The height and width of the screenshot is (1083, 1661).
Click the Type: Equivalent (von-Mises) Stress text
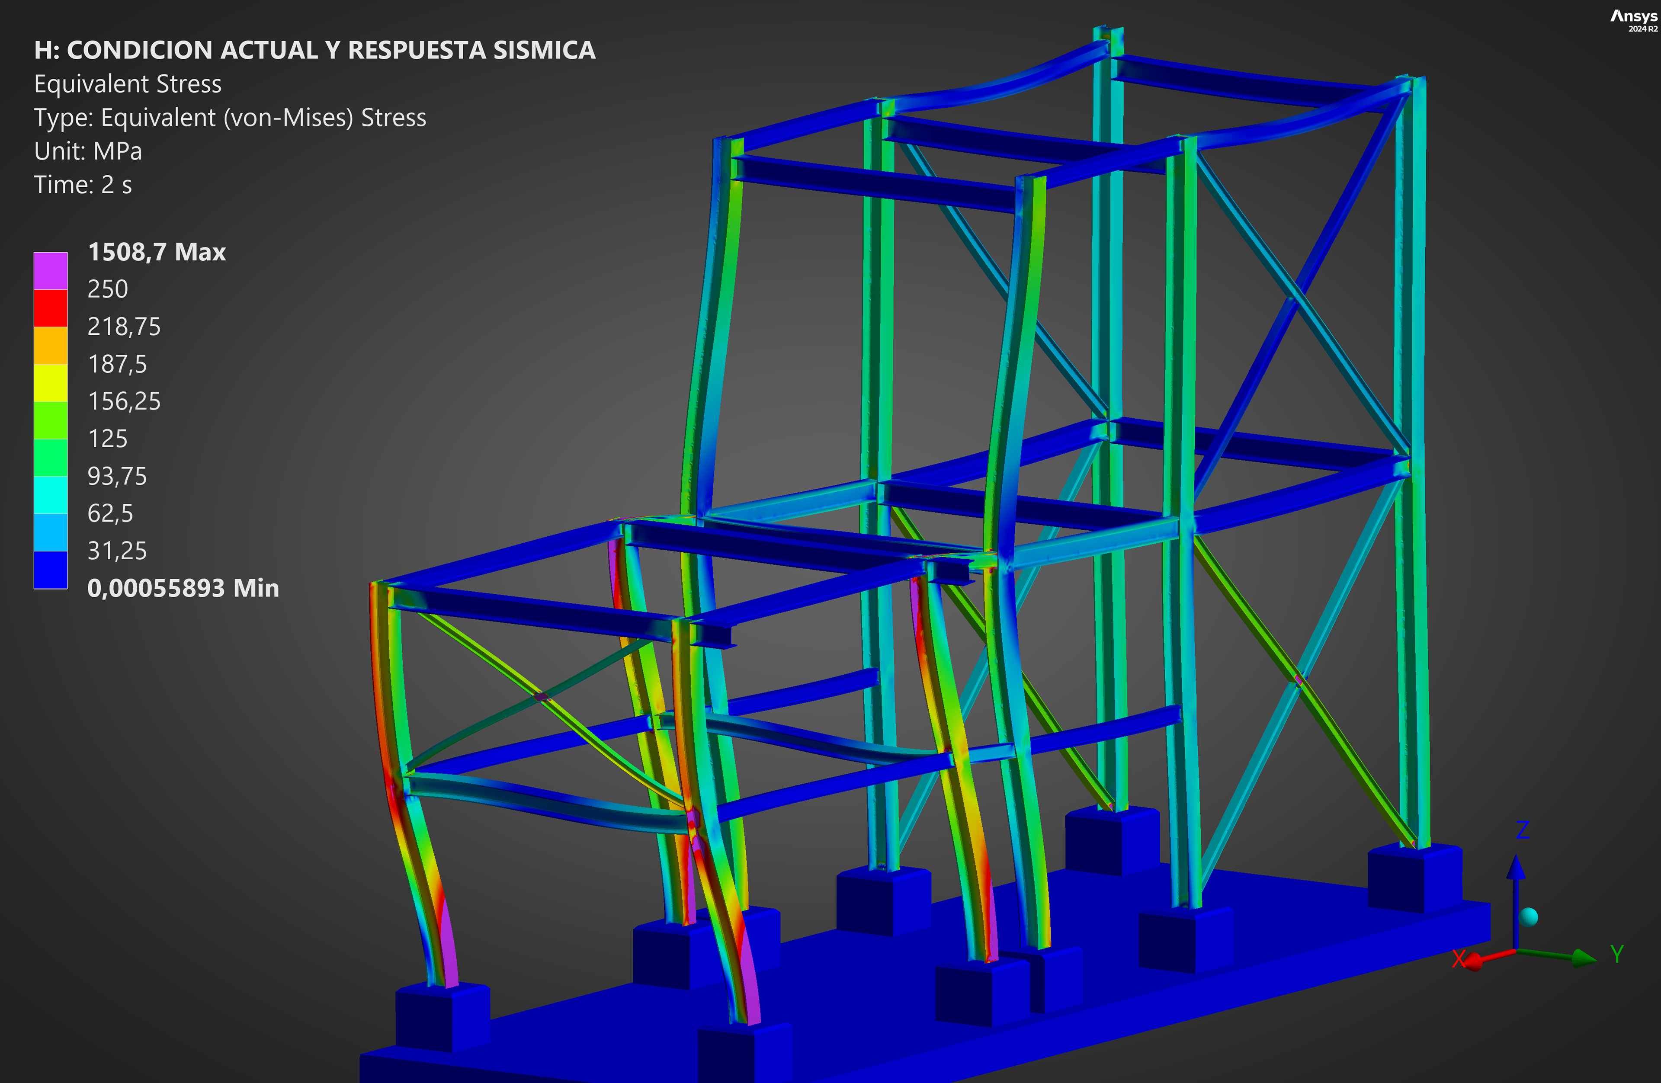(x=230, y=118)
